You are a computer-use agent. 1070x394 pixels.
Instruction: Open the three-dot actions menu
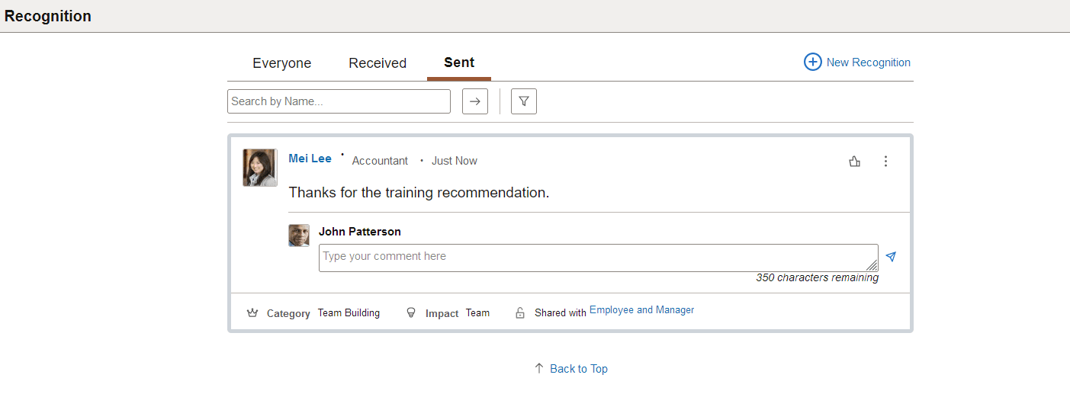(x=885, y=161)
